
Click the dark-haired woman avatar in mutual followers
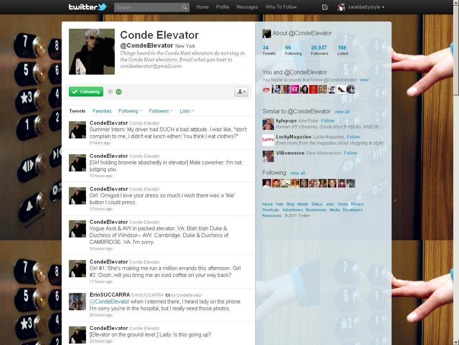point(304,89)
